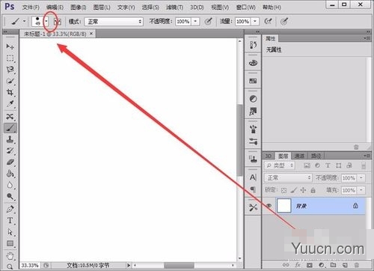Select the Eyedropper tool
The image size is (374, 271).
(10, 104)
